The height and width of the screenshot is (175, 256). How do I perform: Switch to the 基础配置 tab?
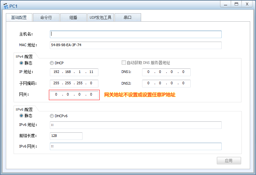[x=19, y=17]
